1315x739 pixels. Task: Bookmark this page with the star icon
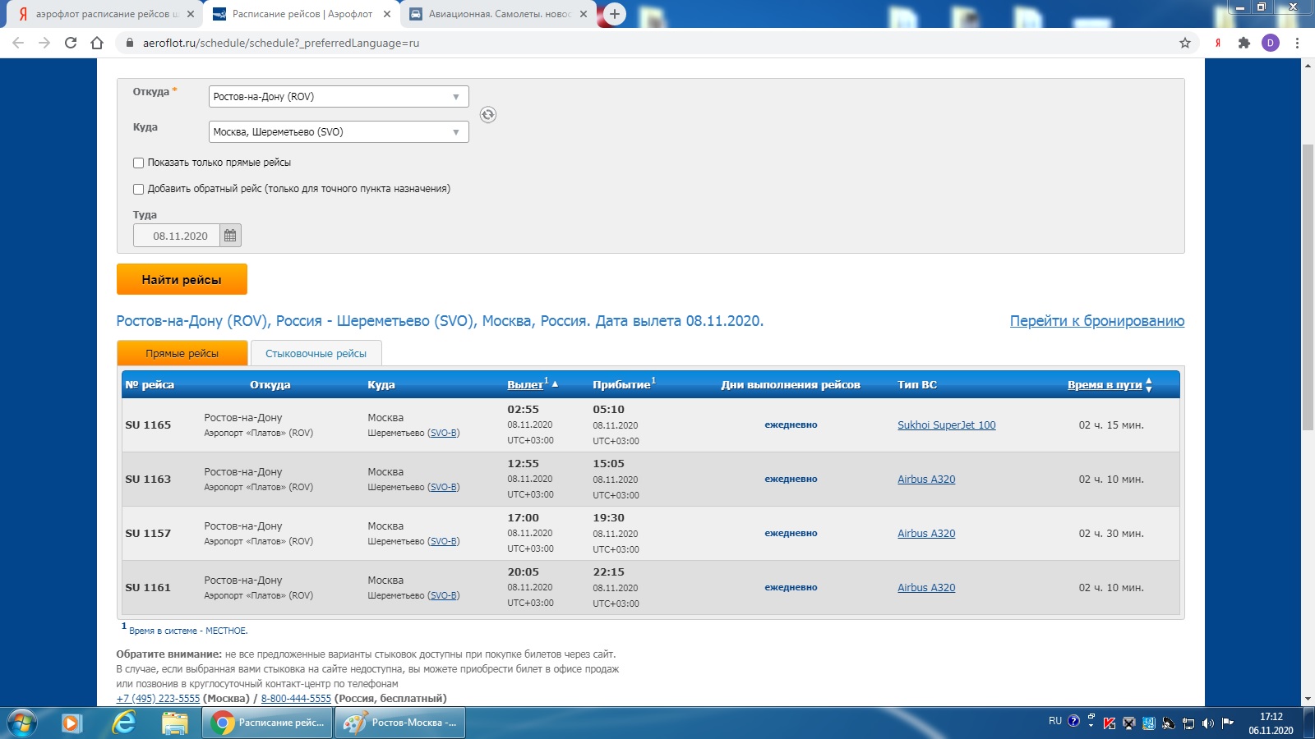(x=1185, y=43)
